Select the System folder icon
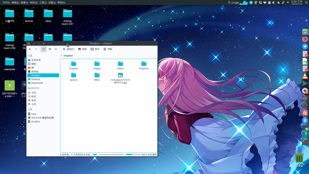The image size is (309, 174). pyautogui.click(x=73, y=75)
